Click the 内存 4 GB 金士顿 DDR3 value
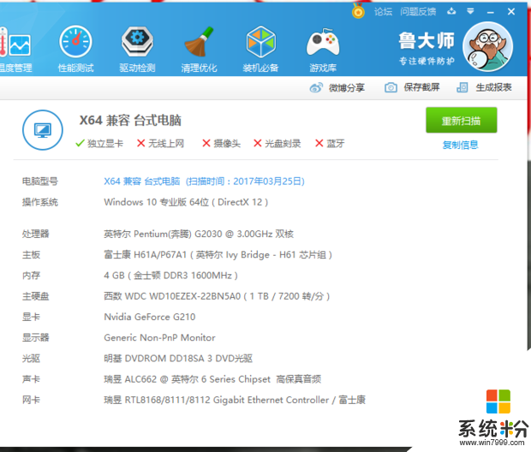This screenshot has height=452, width=531. [170, 276]
